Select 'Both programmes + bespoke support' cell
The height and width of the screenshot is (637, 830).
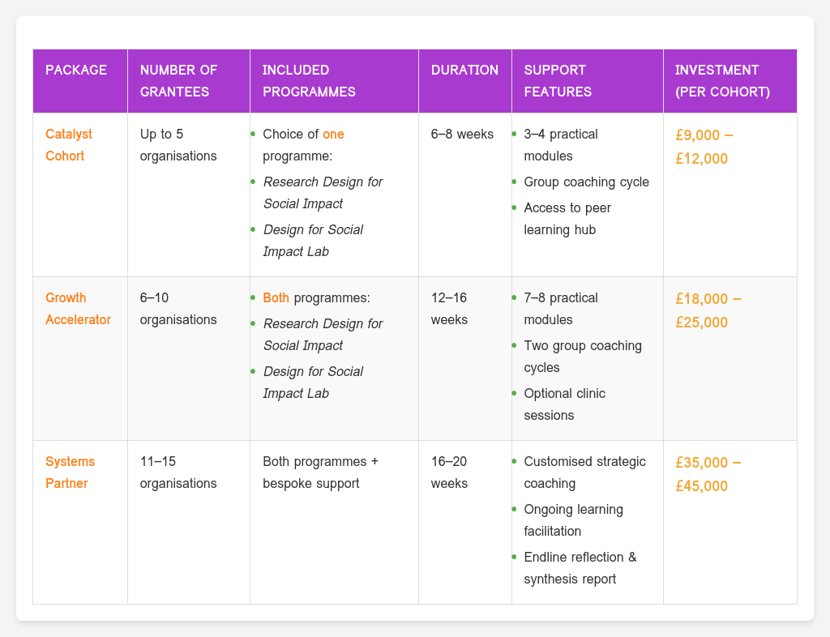coord(320,472)
